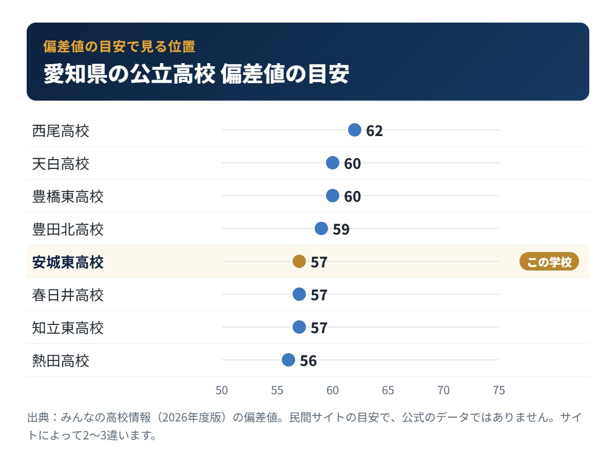Image resolution: width=616 pixels, height=462 pixels.
Task: Click the value 60 in 天白高校 row
Action: (353, 164)
